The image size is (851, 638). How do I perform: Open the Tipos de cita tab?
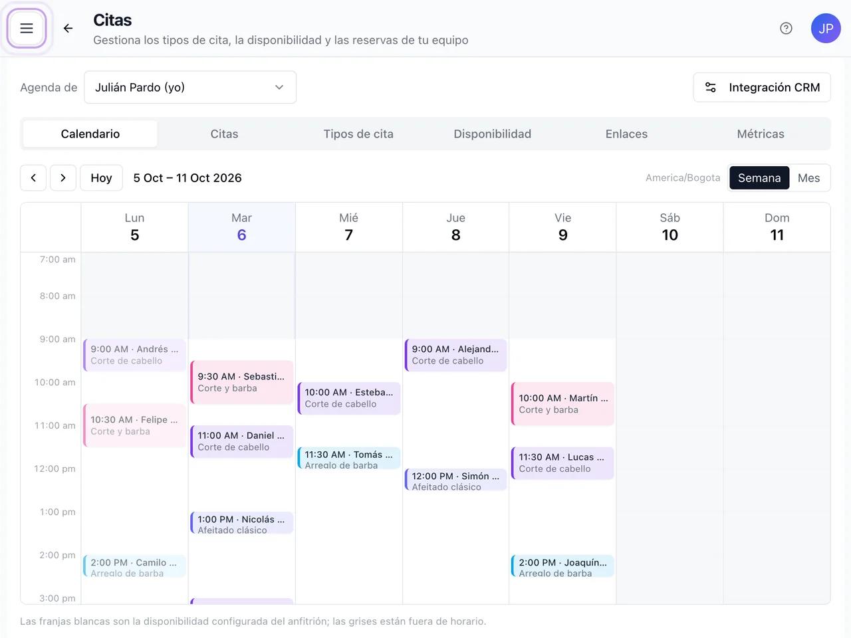pos(358,134)
